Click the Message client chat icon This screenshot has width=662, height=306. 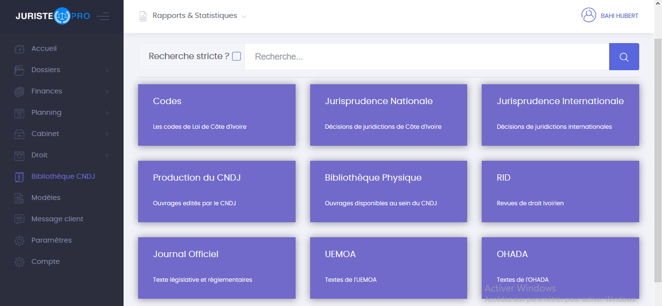click(x=19, y=219)
